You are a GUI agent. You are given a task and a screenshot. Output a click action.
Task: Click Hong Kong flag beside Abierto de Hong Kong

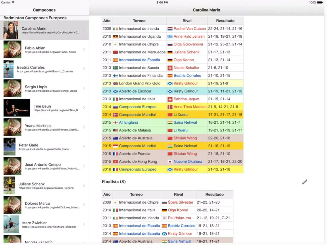[x=115, y=162]
